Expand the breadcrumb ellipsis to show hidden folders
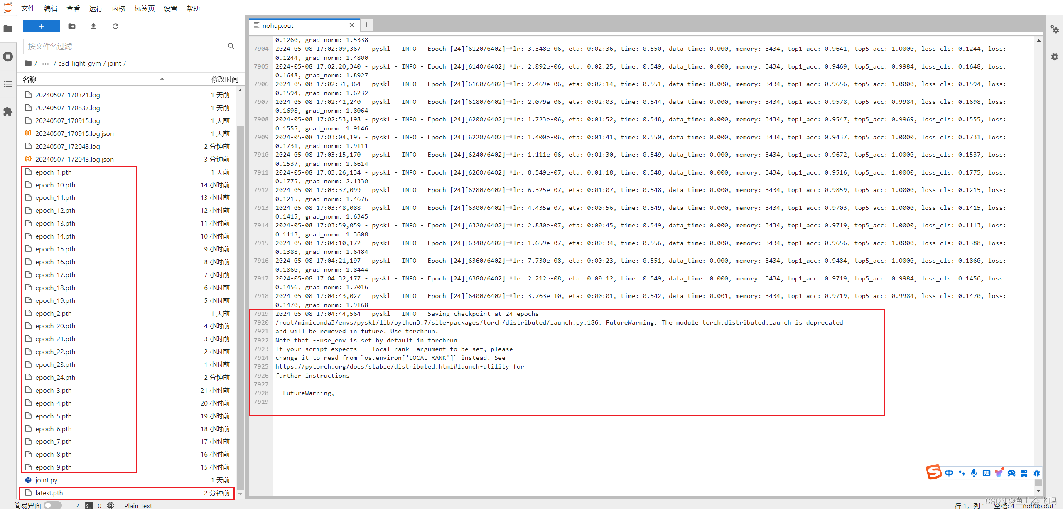Screen dimensions: 1063x509 point(45,63)
